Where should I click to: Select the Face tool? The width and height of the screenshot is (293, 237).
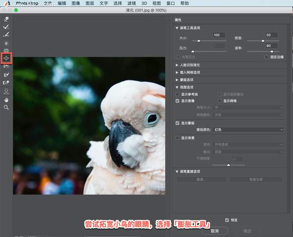click(x=6, y=91)
